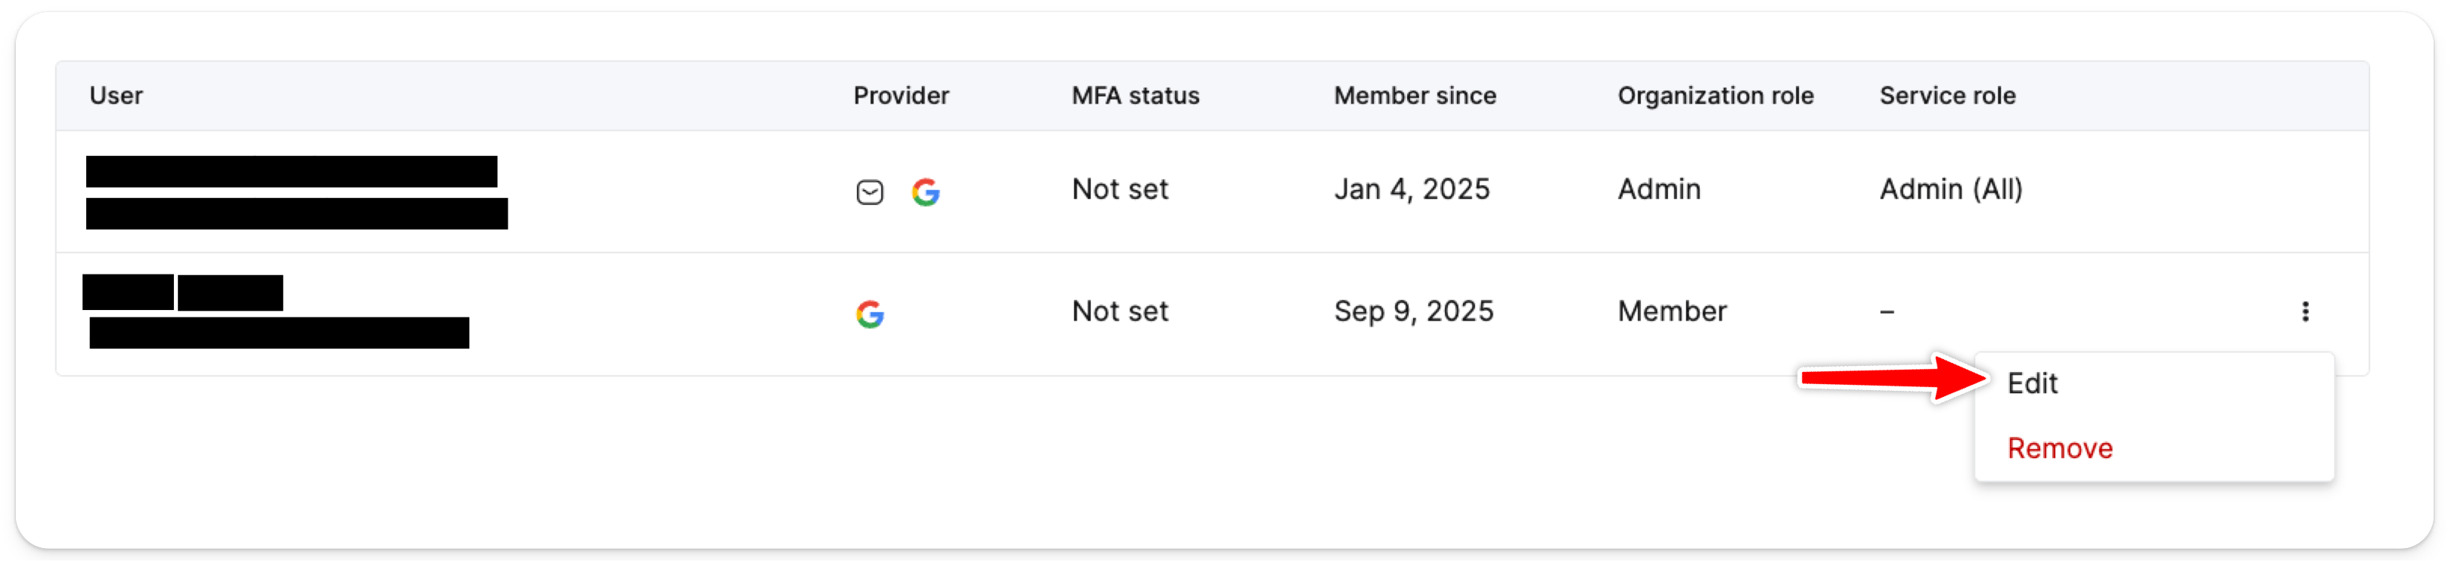The width and height of the screenshot is (2451, 561).
Task: Click the Provider column header
Action: pos(900,95)
